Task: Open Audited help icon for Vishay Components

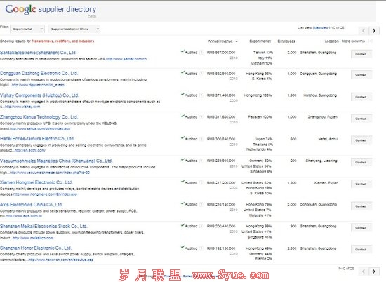Action: point(201,95)
